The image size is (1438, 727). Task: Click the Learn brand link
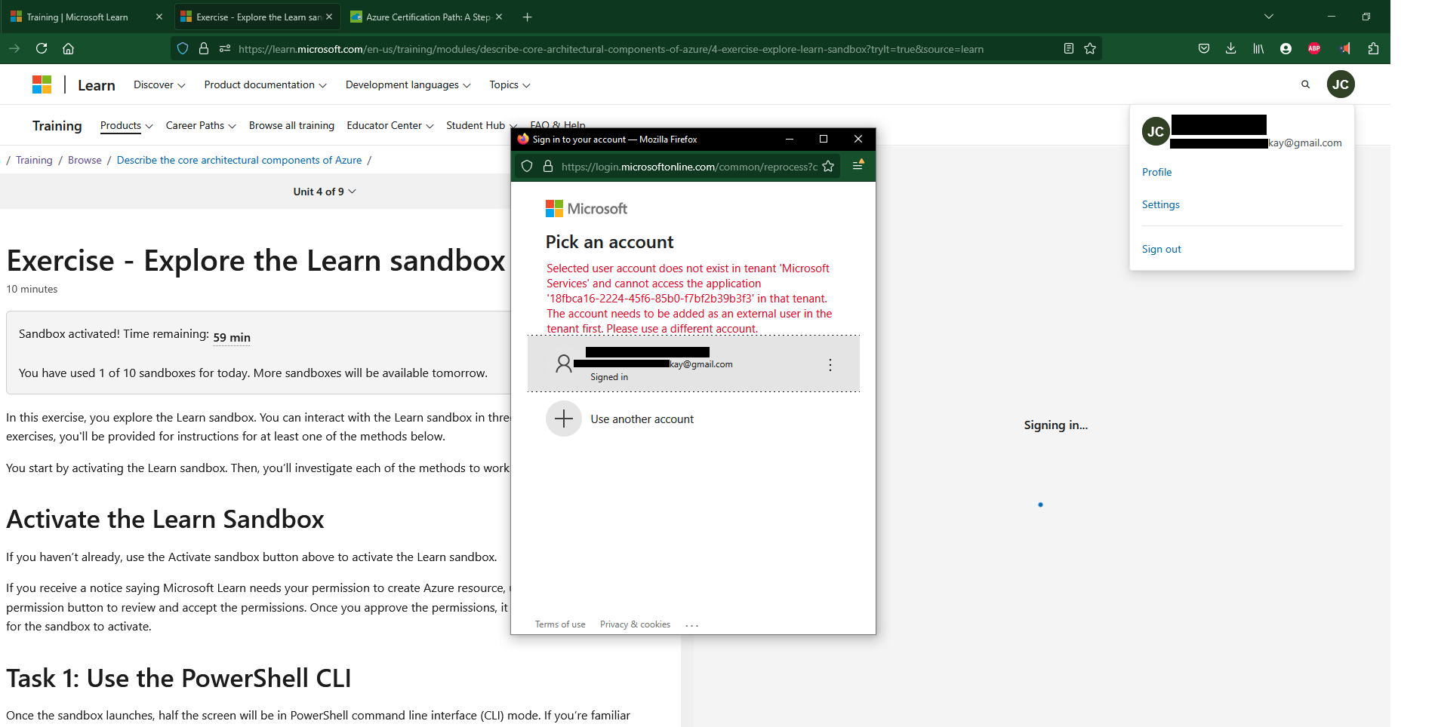[97, 85]
